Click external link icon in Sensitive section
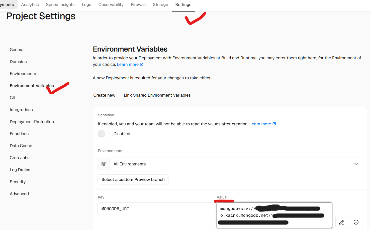The height and width of the screenshot is (230, 370). click(x=274, y=124)
